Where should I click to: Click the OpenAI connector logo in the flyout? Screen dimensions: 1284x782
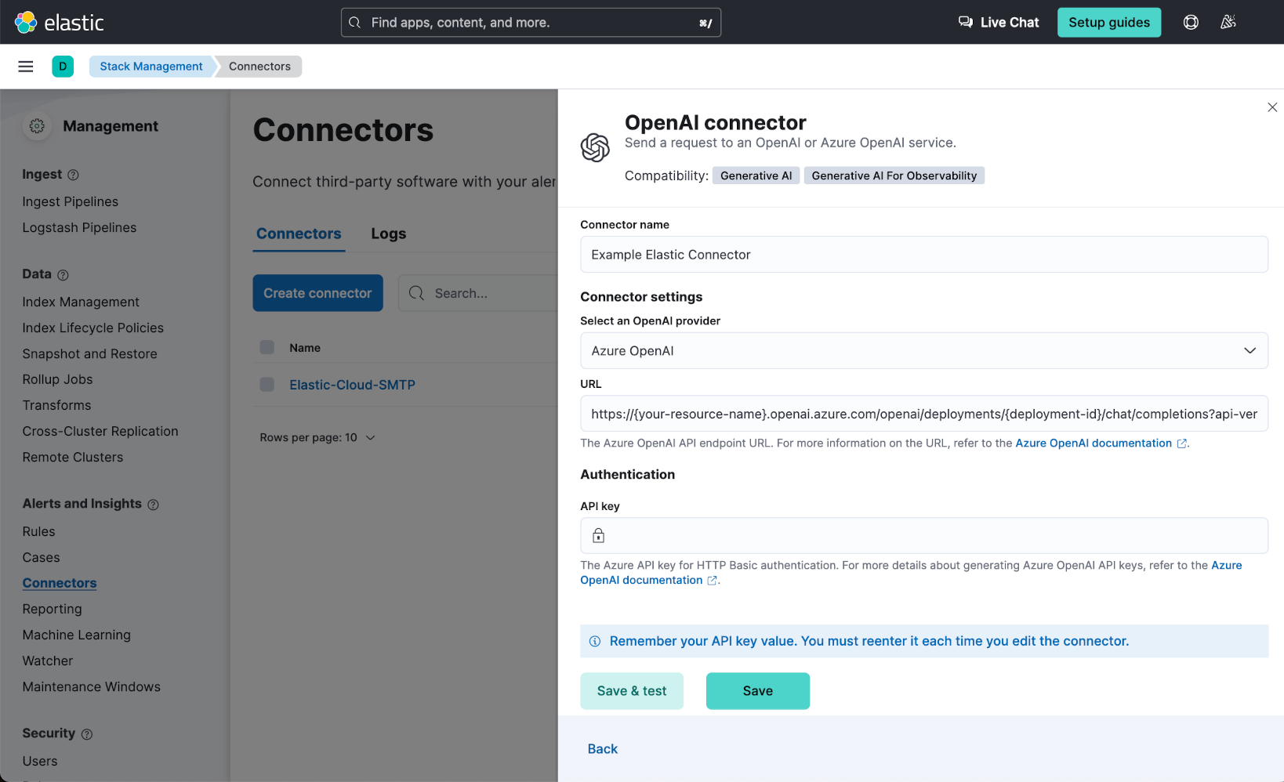[x=595, y=147]
